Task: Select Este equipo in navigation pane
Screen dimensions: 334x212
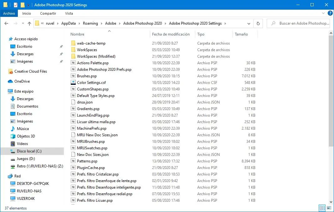Action: click(24, 91)
